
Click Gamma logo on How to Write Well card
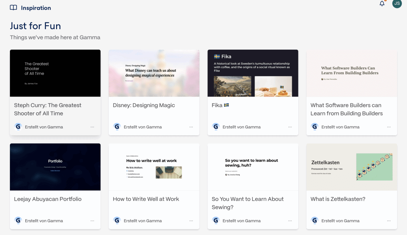[117, 220]
